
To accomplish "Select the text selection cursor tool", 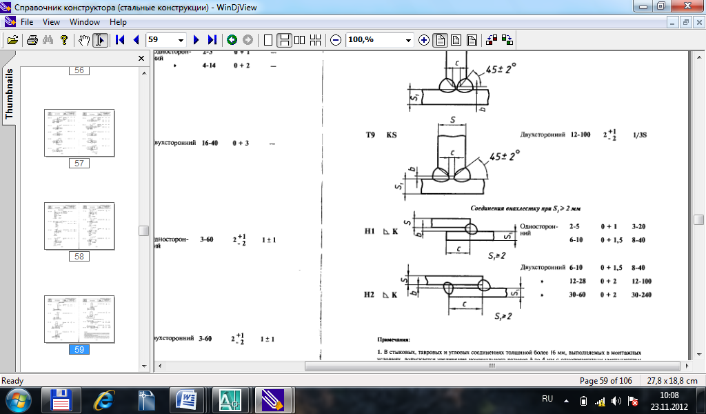I will [x=100, y=40].
